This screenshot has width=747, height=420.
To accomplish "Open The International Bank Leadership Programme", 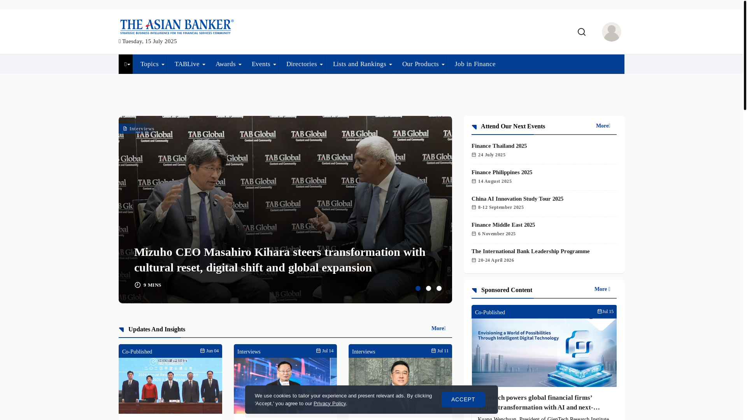I will coord(530,251).
